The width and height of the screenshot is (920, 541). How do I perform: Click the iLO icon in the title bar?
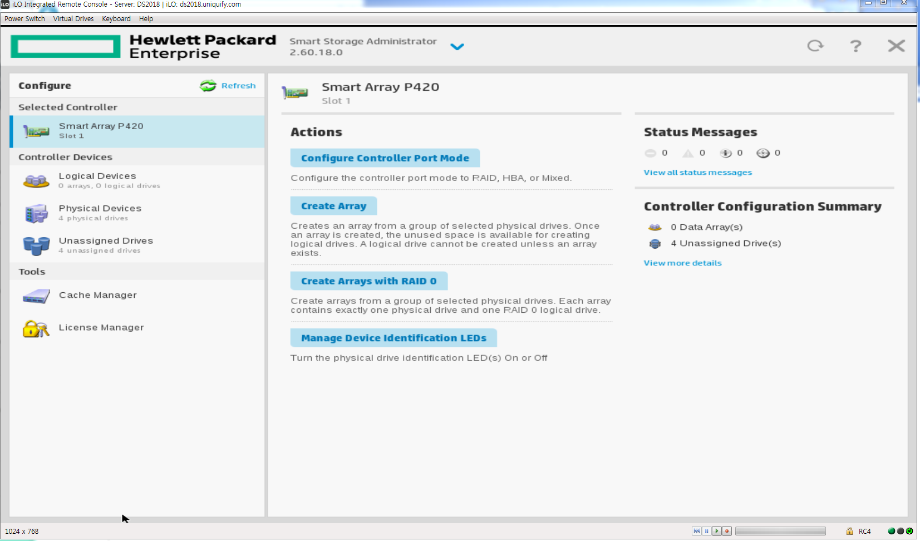tap(5, 4)
